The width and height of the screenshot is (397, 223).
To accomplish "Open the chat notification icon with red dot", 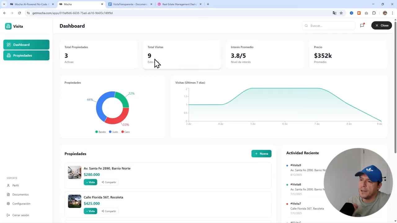I will pyautogui.click(x=362, y=25).
